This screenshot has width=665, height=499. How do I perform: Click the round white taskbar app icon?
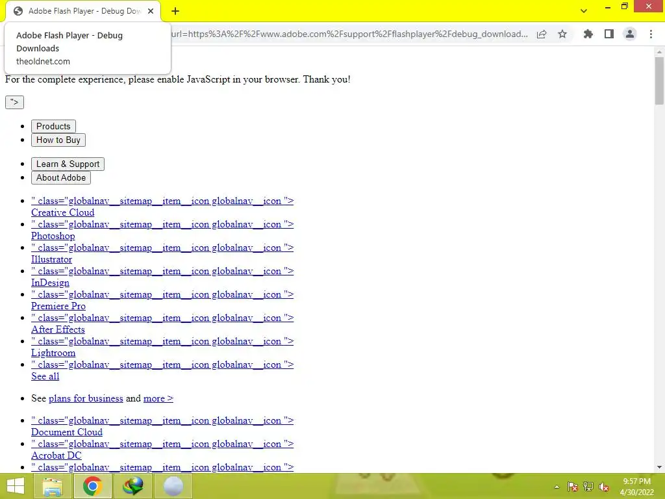(x=173, y=486)
